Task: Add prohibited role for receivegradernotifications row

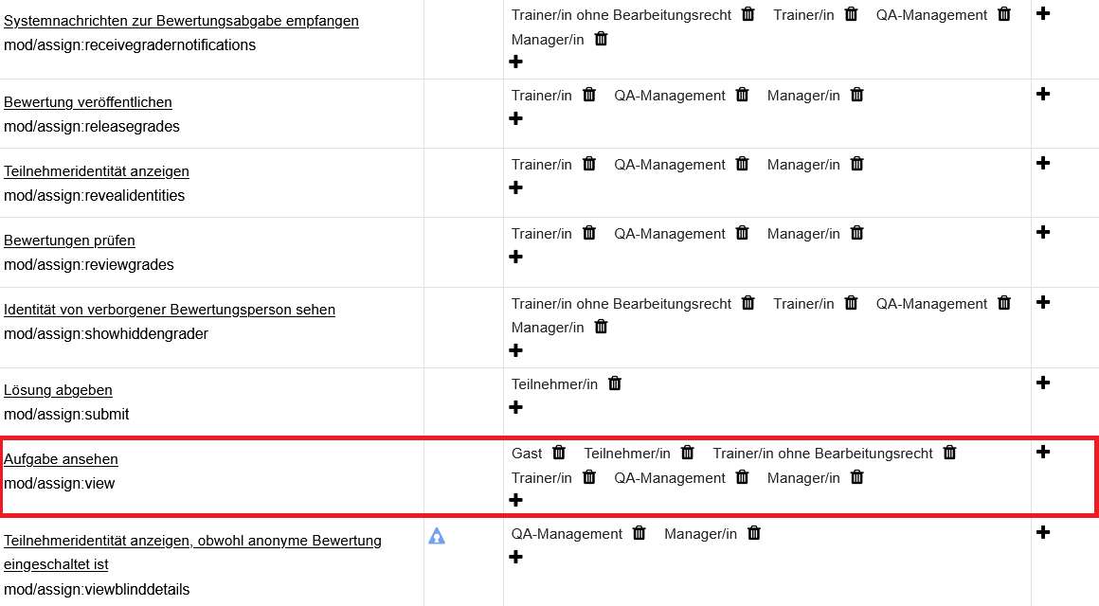Action: point(1043,13)
